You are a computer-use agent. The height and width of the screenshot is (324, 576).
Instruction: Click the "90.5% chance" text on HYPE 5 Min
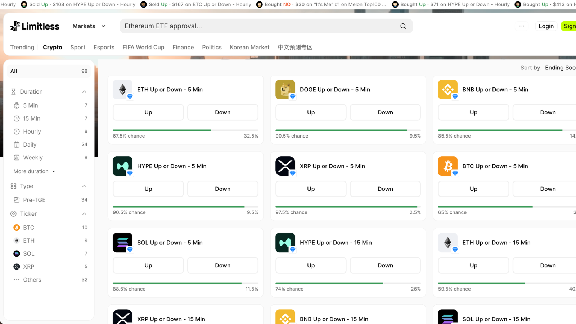[129, 212]
